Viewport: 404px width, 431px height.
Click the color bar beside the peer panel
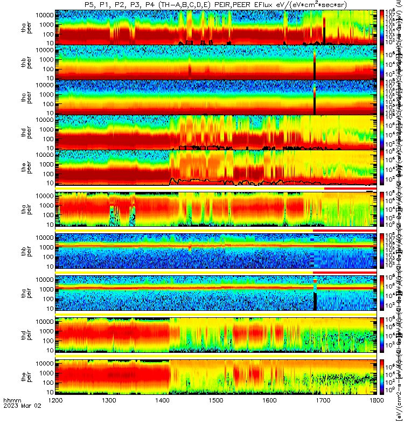pyautogui.click(x=382, y=167)
